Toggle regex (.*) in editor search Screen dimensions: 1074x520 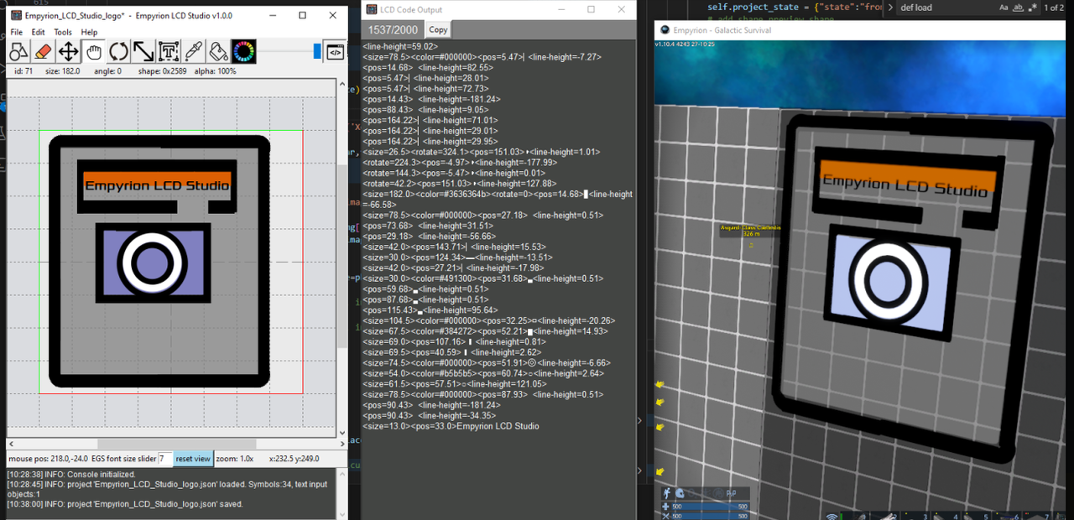coord(1033,8)
